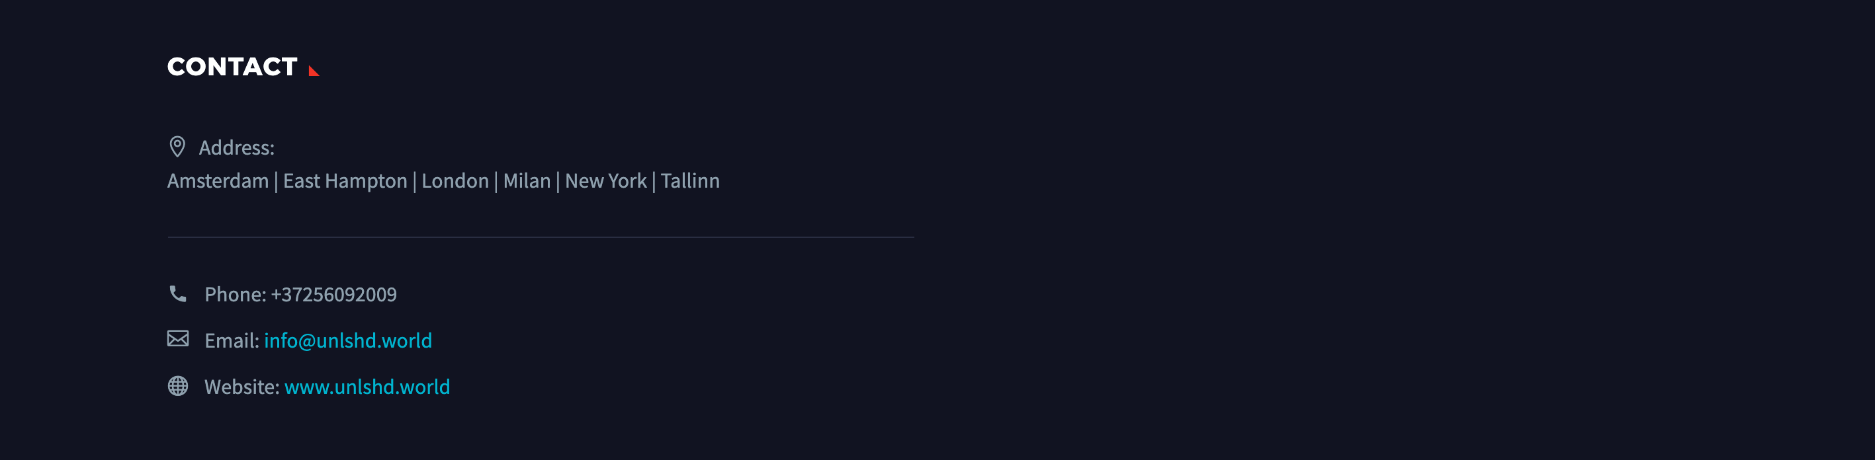Select Tallinn in the address list
This screenshot has width=1875, height=460.
coord(690,181)
